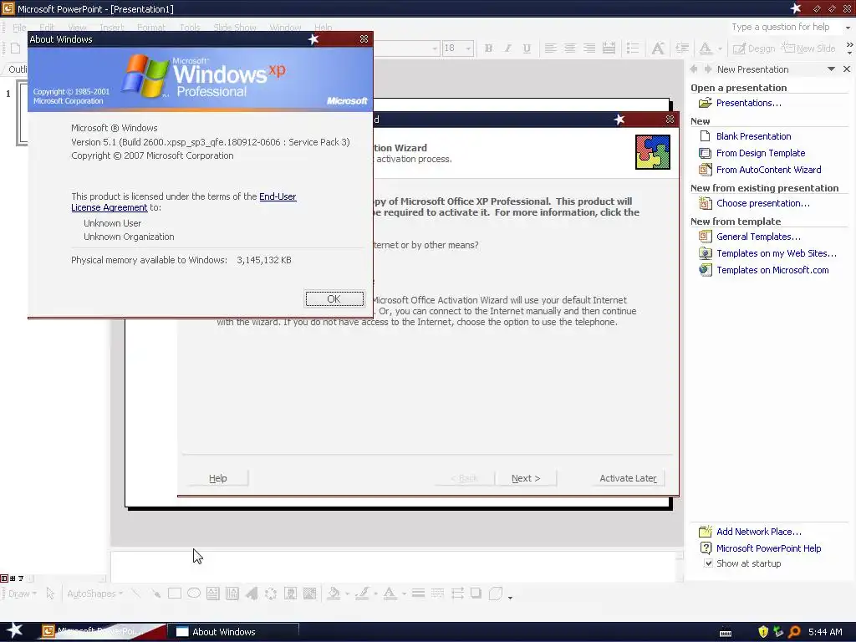
Task: Open Templates on my Web Sites…
Action: (777, 253)
